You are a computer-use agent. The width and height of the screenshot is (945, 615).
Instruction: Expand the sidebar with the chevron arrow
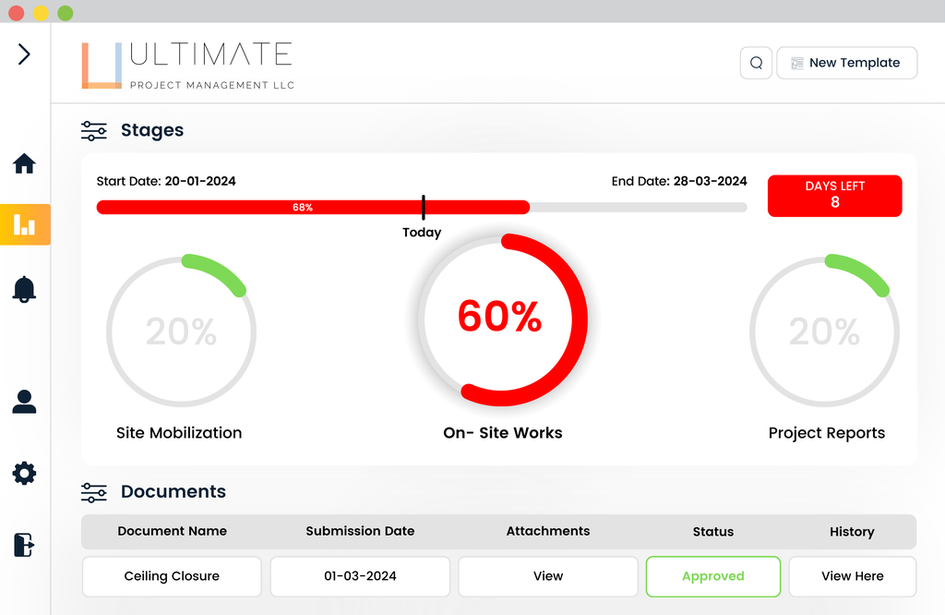[24, 54]
